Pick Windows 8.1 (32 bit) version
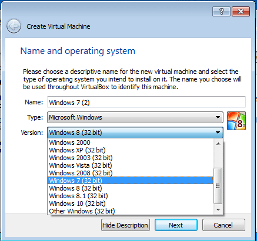This screenshot has width=257, height=241. (130, 196)
